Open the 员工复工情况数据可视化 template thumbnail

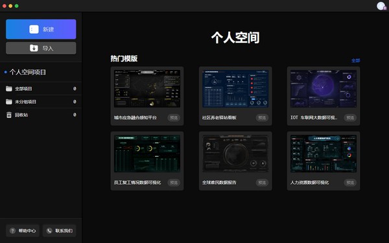pos(147,154)
